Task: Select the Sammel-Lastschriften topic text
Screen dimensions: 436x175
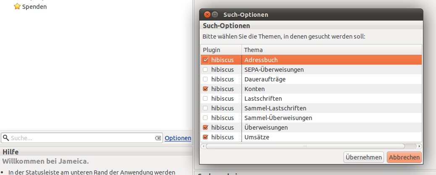Action: (x=275, y=108)
